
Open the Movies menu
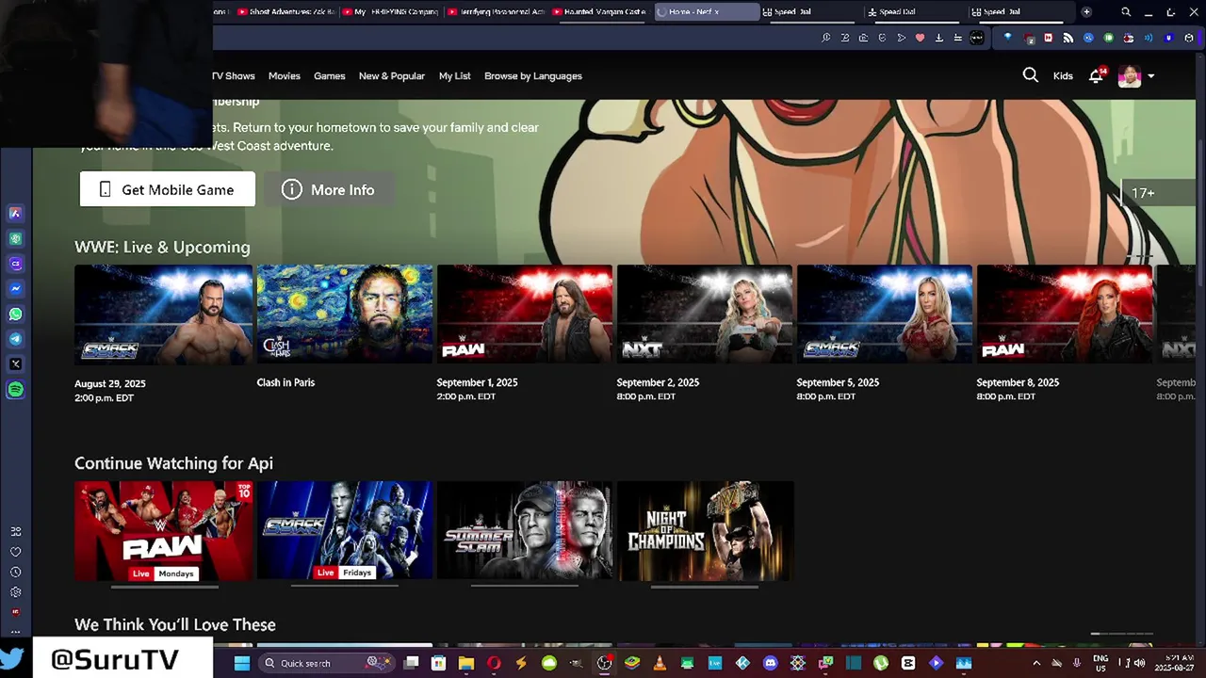pyautogui.click(x=284, y=76)
